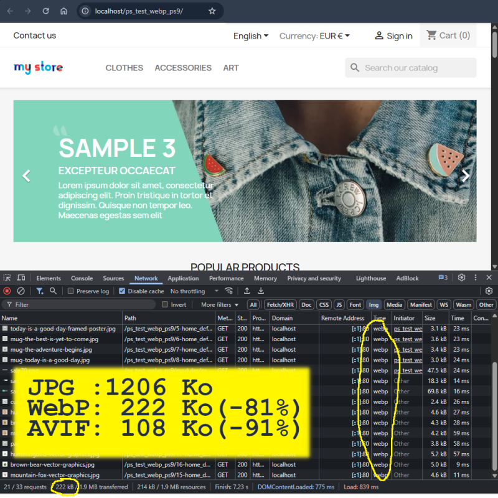498x498 pixels.
Task: Open DevTools inspect element picker
Action: (x=7, y=278)
